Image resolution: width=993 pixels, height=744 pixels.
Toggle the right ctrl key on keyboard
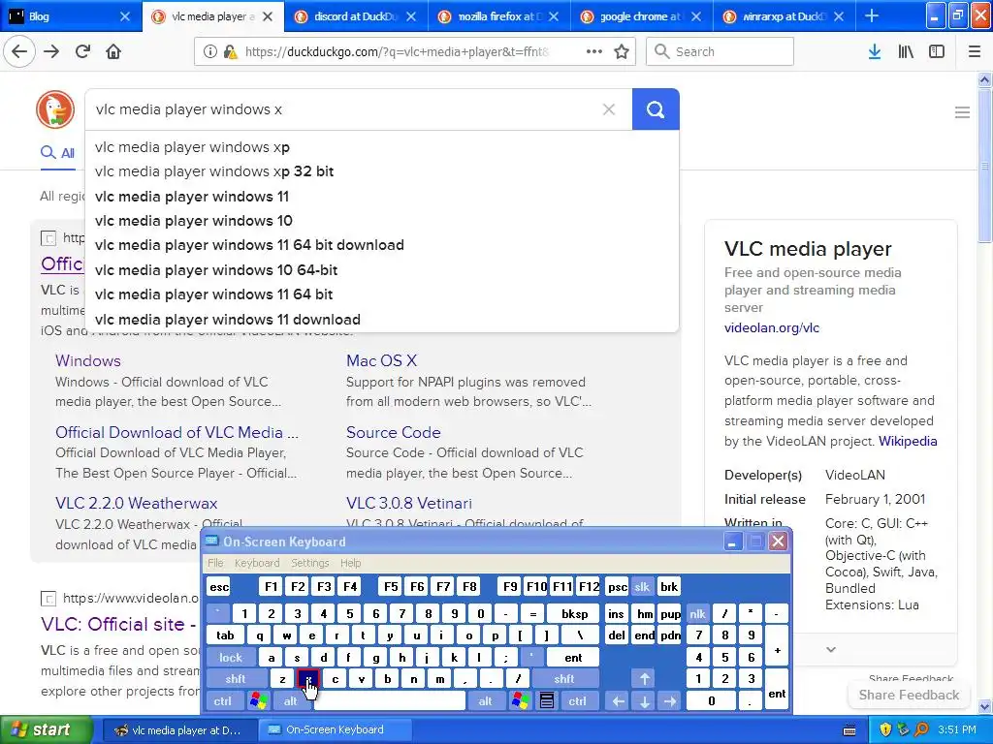coord(577,701)
